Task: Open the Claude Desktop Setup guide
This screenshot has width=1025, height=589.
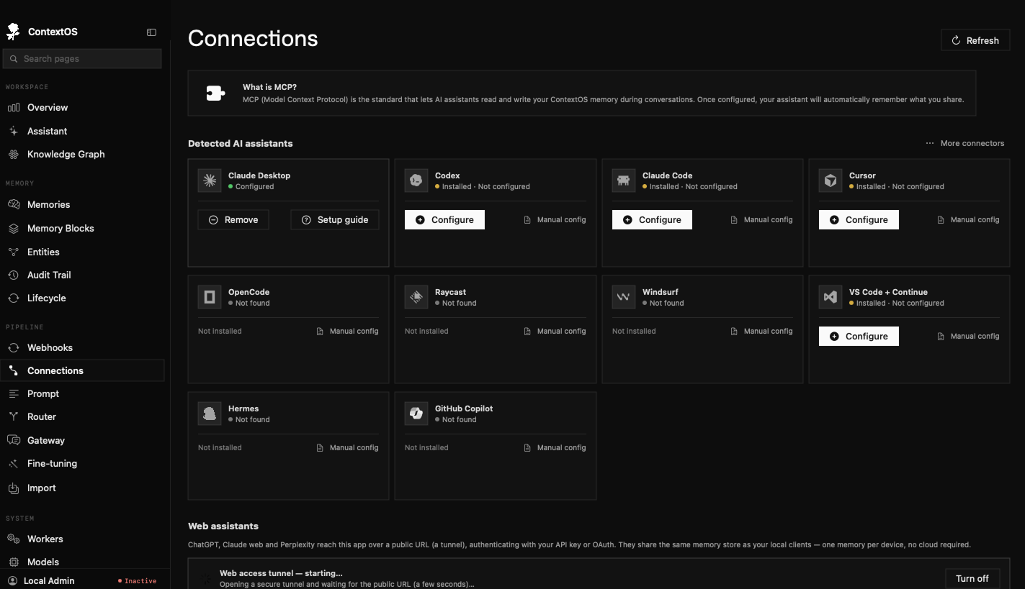Action: [x=335, y=219]
